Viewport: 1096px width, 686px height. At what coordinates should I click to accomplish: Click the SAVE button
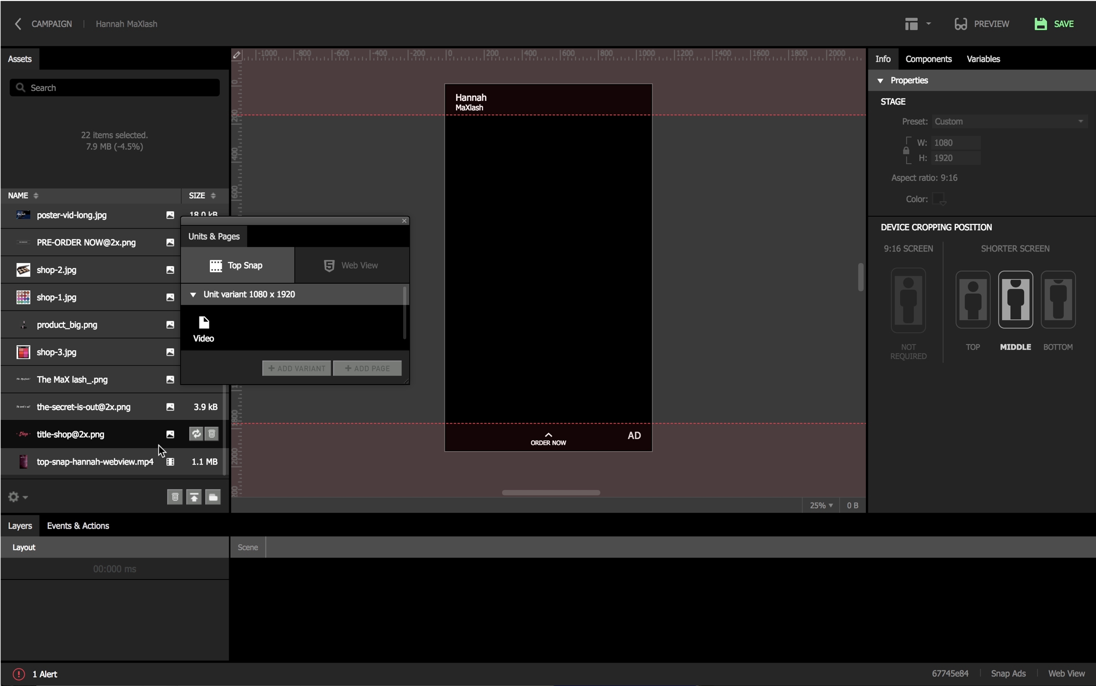click(x=1055, y=23)
